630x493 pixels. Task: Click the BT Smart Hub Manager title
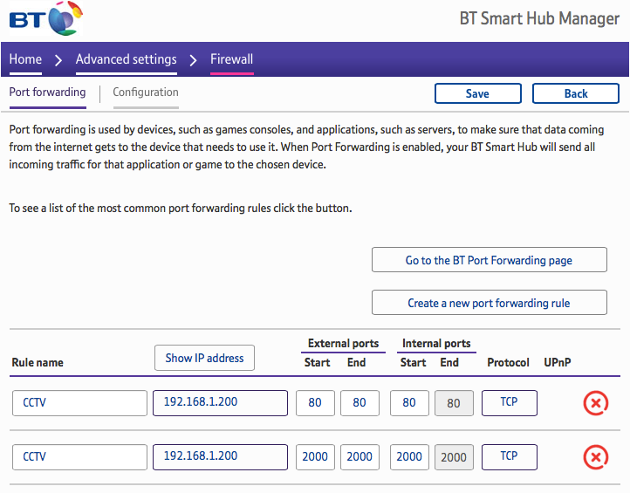[539, 18]
